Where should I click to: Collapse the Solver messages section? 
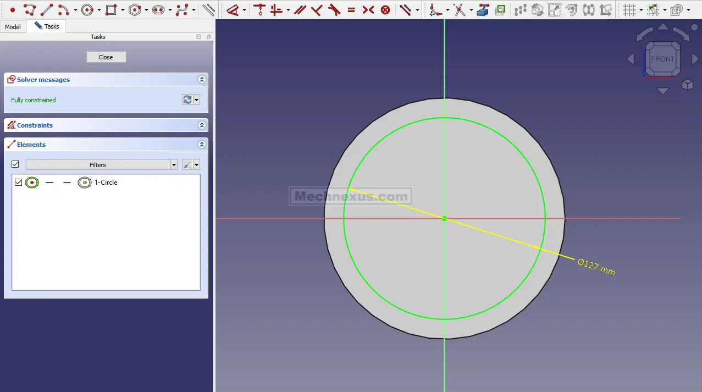[202, 80]
